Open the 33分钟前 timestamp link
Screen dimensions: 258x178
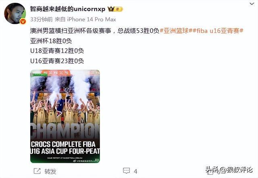click(42, 19)
